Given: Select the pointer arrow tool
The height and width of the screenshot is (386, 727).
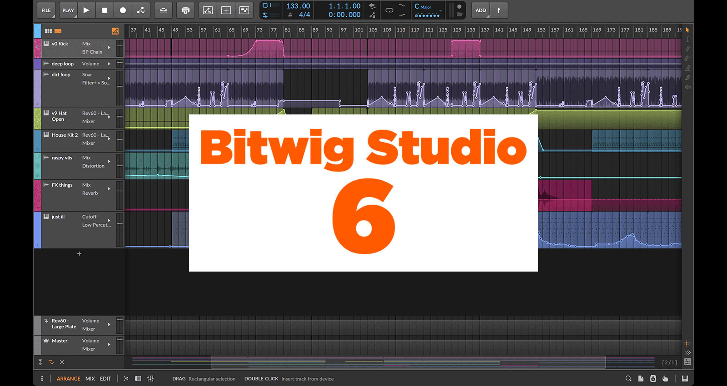Looking at the screenshot, I should [687, 30].
